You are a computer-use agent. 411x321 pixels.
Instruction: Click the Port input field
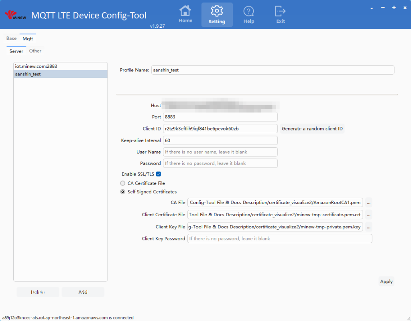pyautogui.click(x=220, y=117)
